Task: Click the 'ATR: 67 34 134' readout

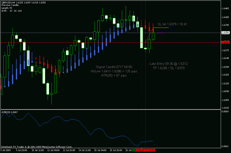Action: tap(11, 11)
